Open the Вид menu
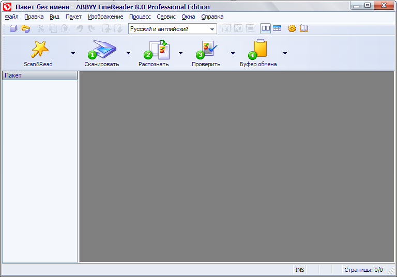The width and height of the screenshot is (397, 277). (54, 17)
